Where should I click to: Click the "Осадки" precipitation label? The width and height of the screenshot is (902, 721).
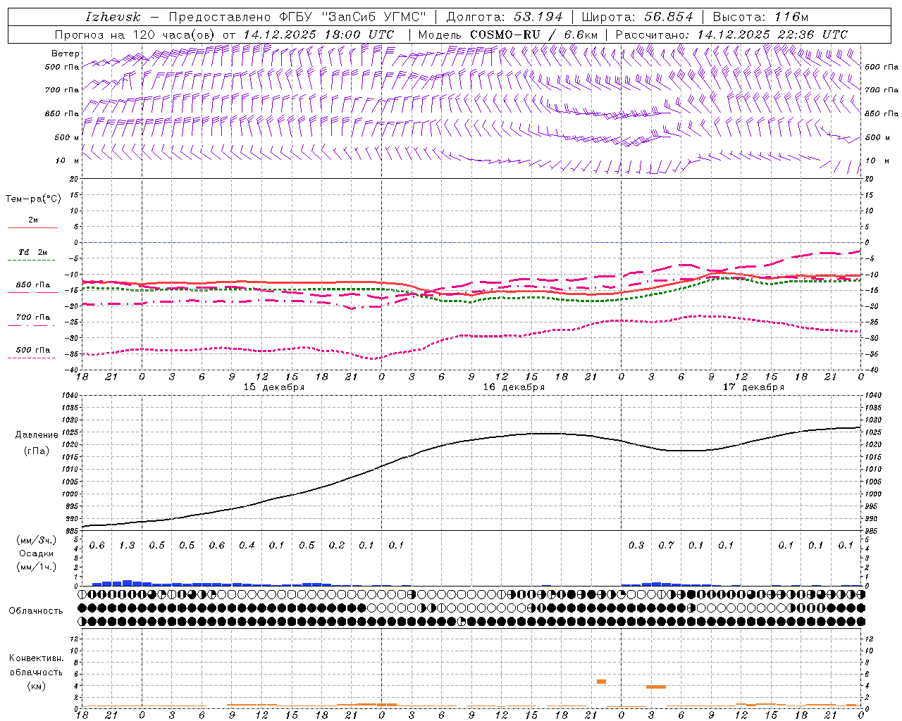[37, 553]
